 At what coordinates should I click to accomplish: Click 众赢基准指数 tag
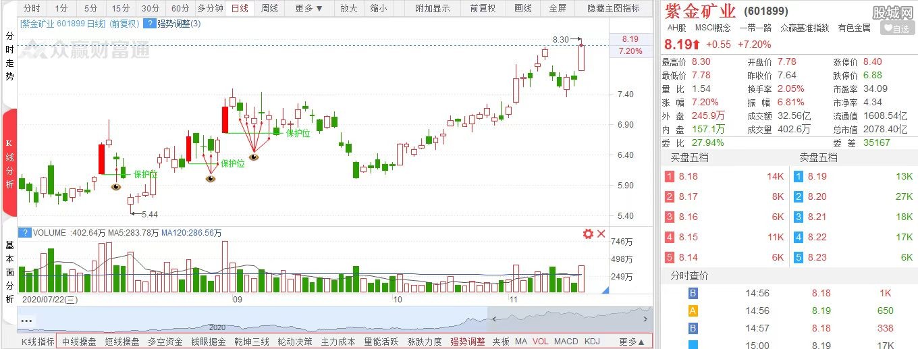click(x=805, y=28)
